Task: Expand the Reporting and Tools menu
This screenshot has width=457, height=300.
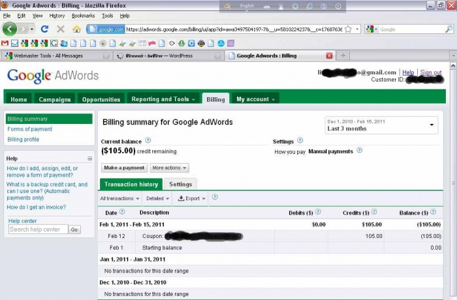Action: pos(163,99)
